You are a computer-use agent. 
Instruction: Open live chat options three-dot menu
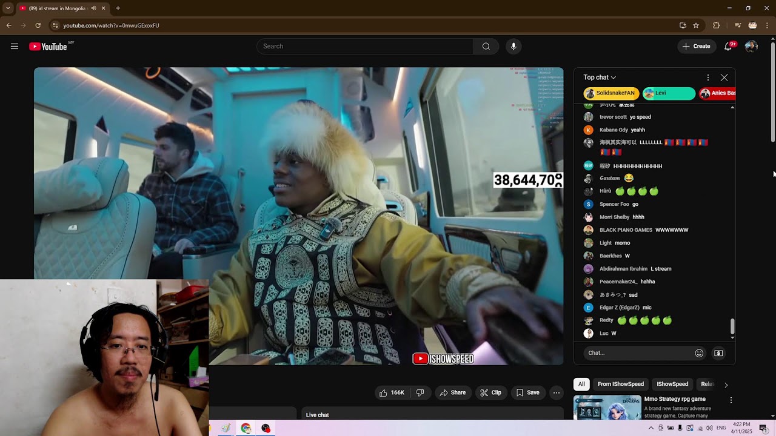tap(707, 78)
